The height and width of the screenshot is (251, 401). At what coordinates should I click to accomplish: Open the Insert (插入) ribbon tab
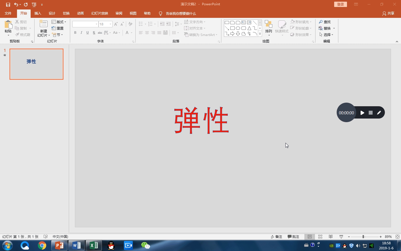(x=38, y=13)
